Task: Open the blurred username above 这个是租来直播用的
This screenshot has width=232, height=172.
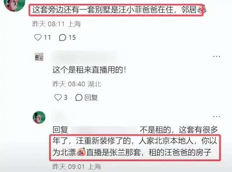Action: pyautogui.click(x=85, y=57)
